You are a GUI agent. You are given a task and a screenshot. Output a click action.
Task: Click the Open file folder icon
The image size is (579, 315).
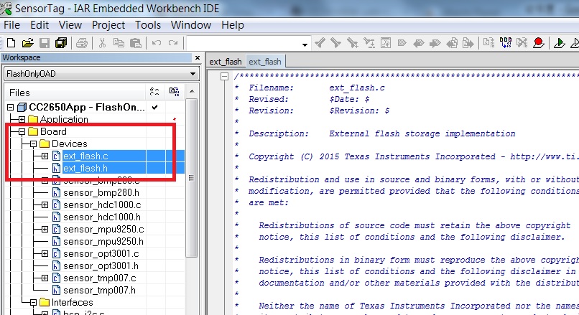tap(28, 43)
